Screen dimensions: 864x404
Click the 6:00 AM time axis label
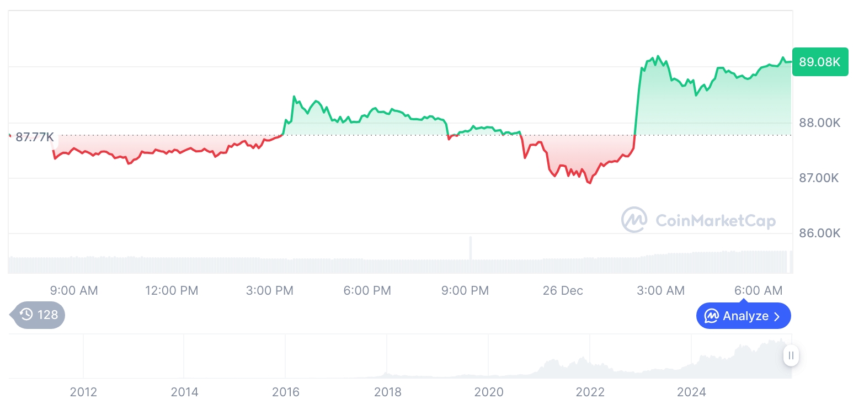(758, 290)
